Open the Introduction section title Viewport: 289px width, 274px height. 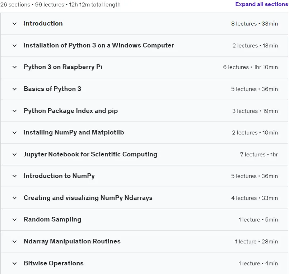pyautogui.click(x=43, y=23)
